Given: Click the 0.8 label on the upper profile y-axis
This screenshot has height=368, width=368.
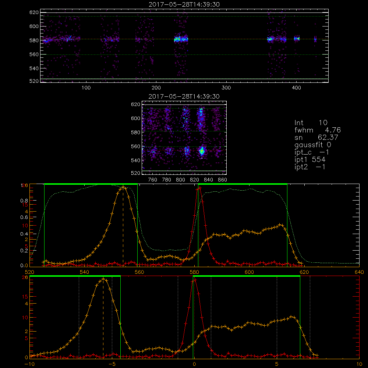Looking at the screenshot, I should 25,201.
